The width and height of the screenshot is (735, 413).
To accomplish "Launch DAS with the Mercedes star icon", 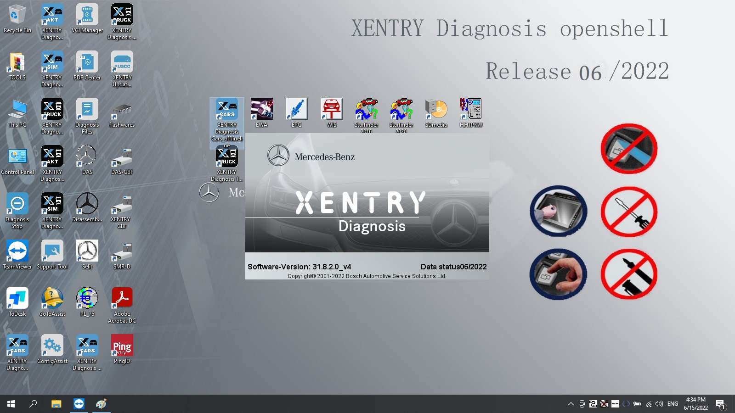I will point(87,160).
